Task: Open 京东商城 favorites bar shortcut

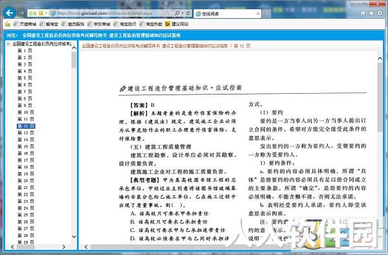Action: [99, 24]
